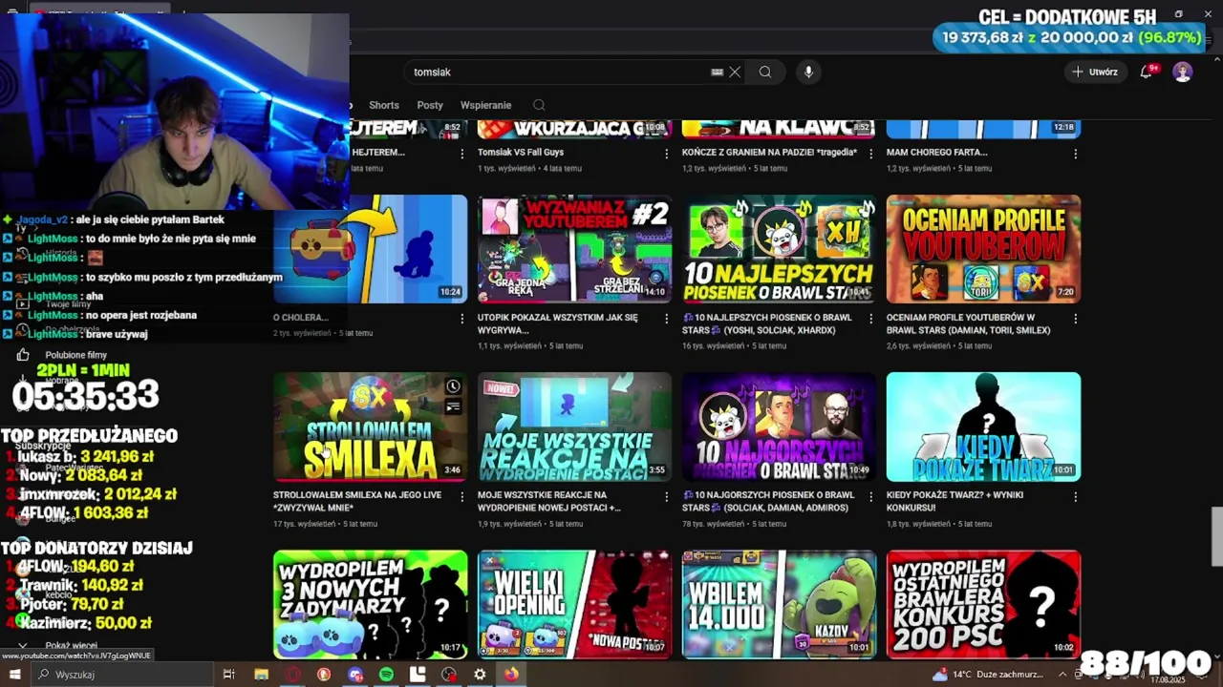Click the taskbar date 17.08.2025
This screenshot has height=687, width=1223.
[x=1167, y=680]
